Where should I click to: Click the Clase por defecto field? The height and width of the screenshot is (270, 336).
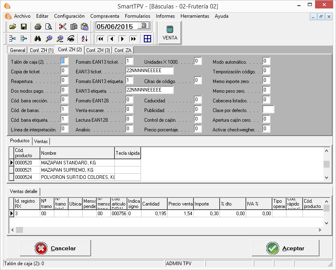tap(268, 110)
